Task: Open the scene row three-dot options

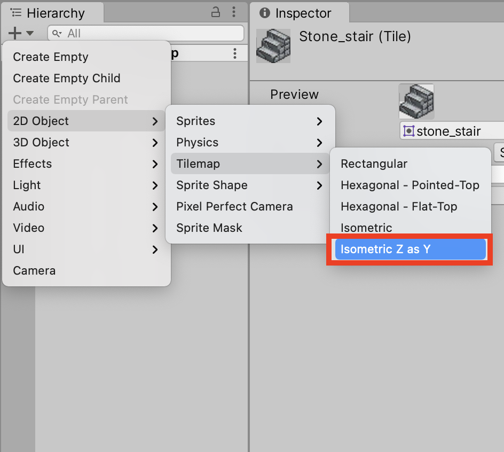Action: point(235,53)
